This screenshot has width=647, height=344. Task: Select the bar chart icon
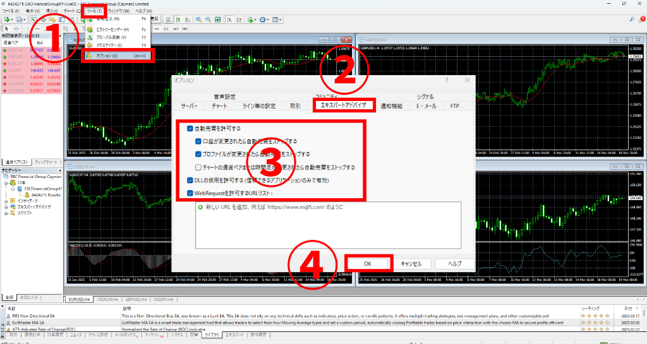click(169, 20)
